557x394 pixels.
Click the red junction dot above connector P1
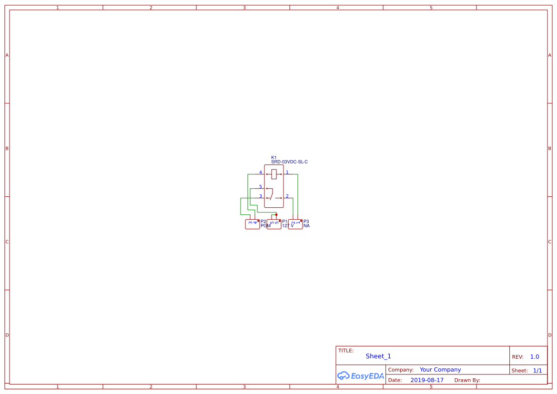click(276, 215)
